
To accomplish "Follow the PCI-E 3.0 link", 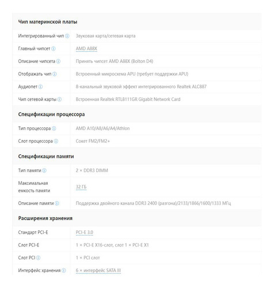I will (84, 232).
